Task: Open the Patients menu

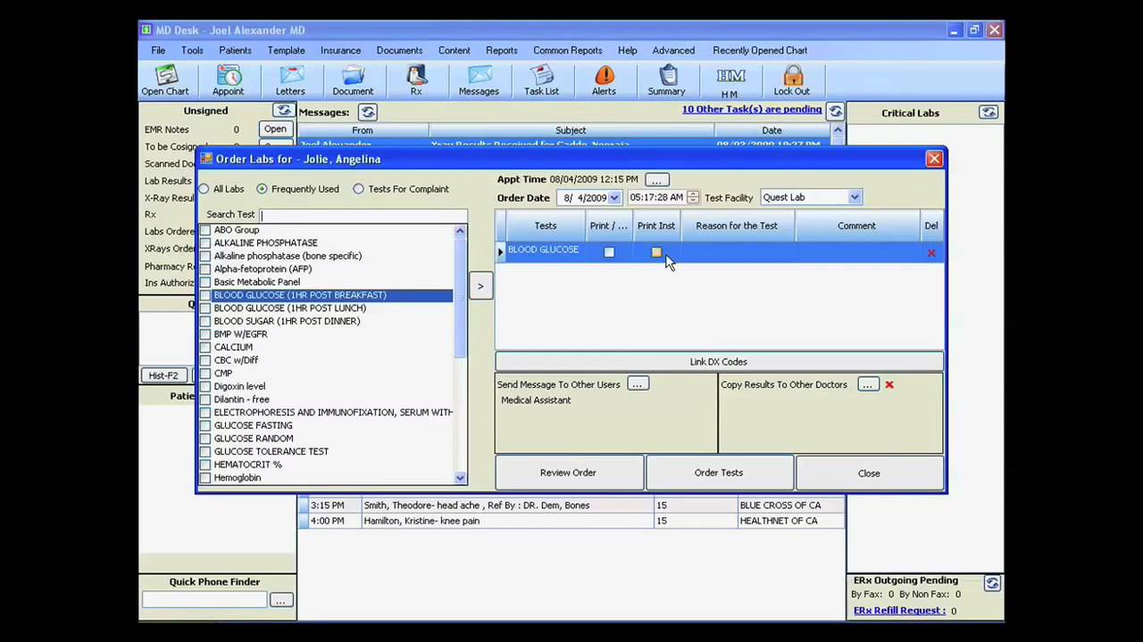Action: 235,51
